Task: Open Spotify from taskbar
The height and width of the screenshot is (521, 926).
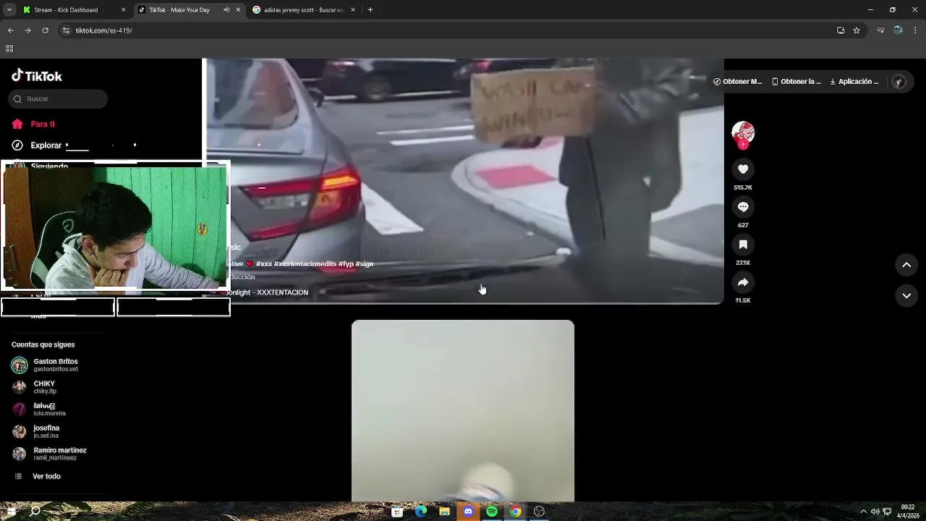Action: tap(492, 512)
